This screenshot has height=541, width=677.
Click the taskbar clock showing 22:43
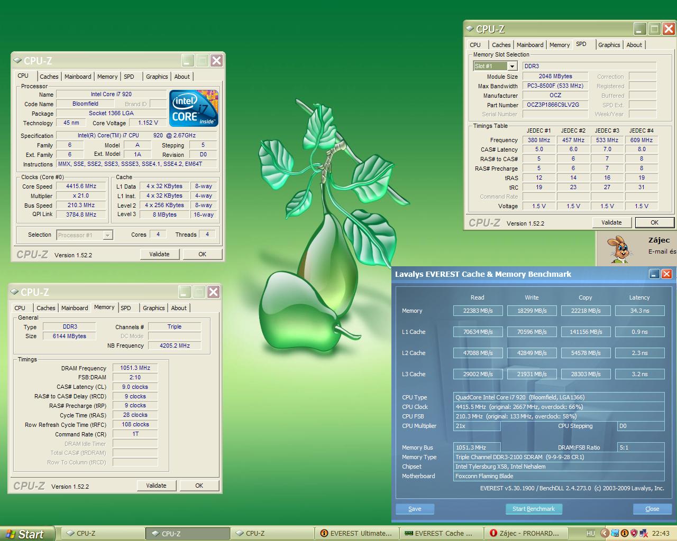(x=661, y=534)
